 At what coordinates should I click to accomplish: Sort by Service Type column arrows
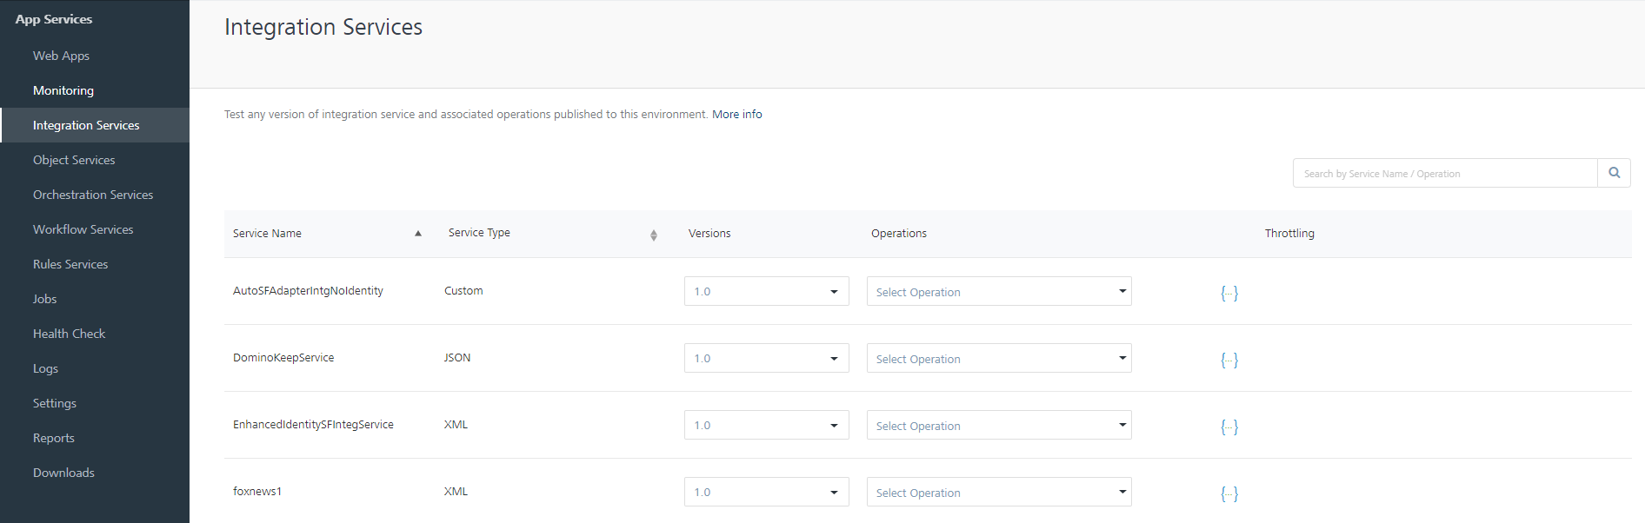coord(653,235)
